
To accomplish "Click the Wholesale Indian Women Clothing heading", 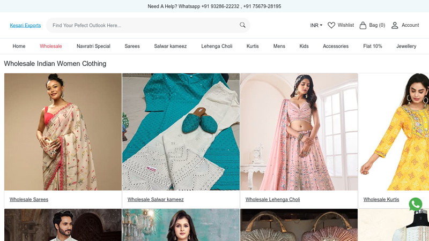I will tap(55, 64).
